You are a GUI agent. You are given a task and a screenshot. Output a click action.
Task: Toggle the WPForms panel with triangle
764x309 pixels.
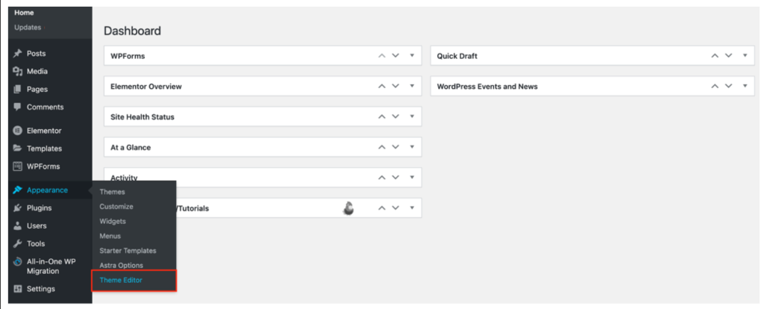pos(412,56)
